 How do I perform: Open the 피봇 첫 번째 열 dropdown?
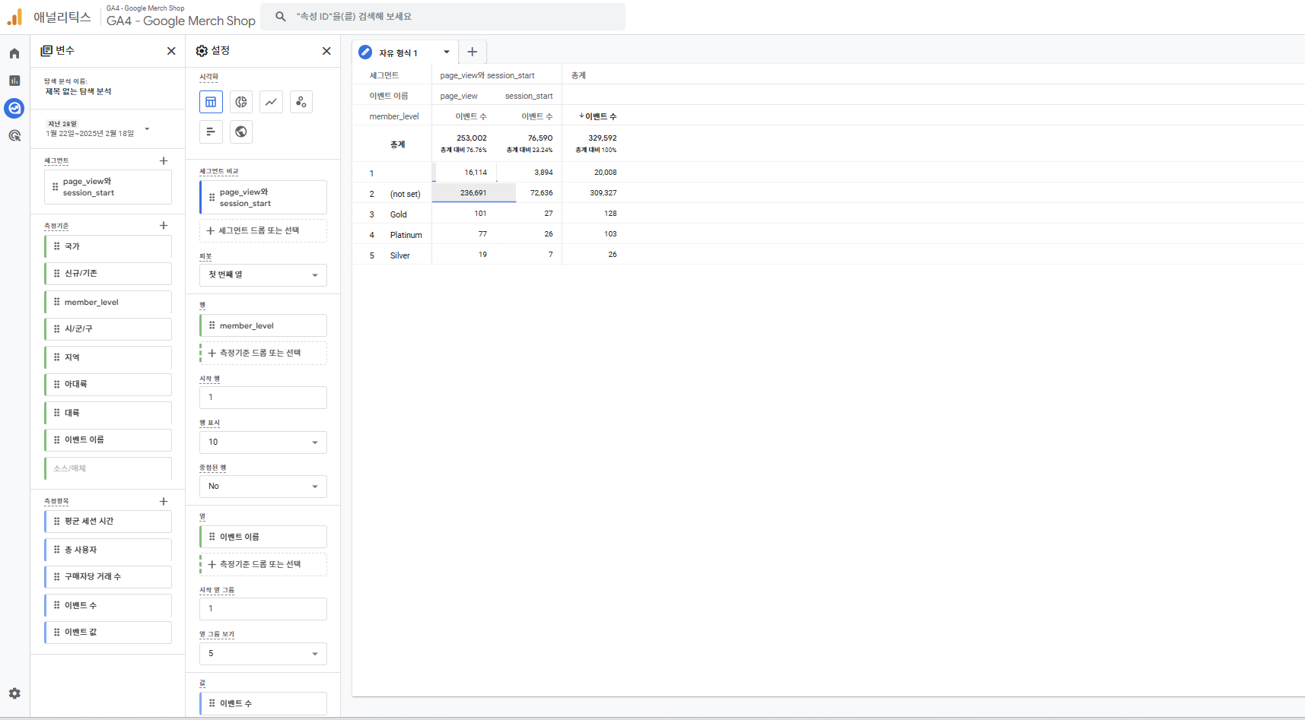(263, 275)
